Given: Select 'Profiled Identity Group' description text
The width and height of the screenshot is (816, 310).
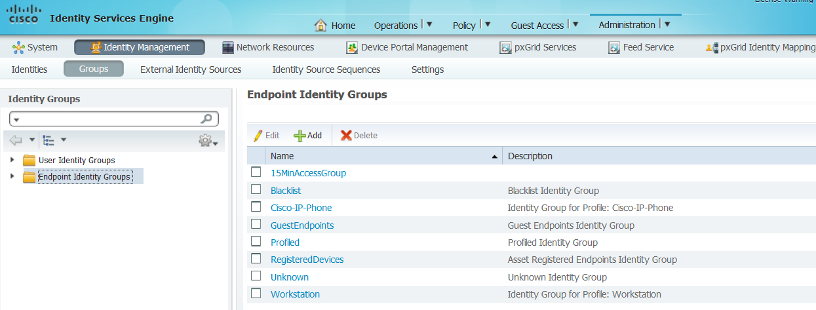Looking at the screenshot, I should pos(553,242).
